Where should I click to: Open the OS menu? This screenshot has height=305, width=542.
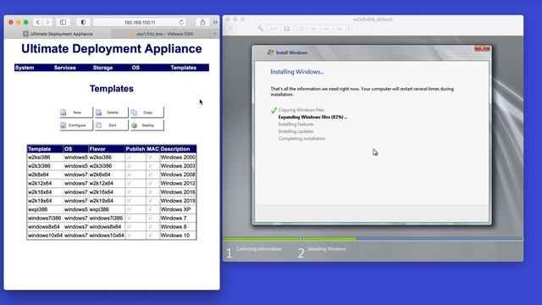pyautogui.click(x=135, y=68)
